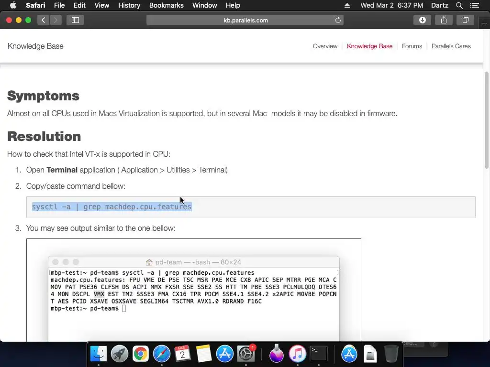Open the View menu

tap(101, 5)
